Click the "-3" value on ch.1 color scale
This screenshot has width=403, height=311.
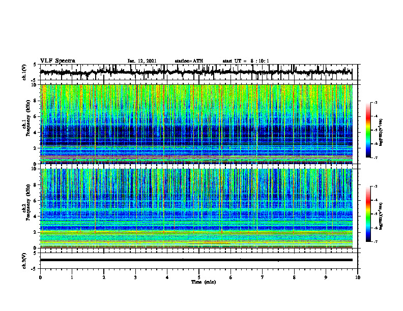click(375, 103)
